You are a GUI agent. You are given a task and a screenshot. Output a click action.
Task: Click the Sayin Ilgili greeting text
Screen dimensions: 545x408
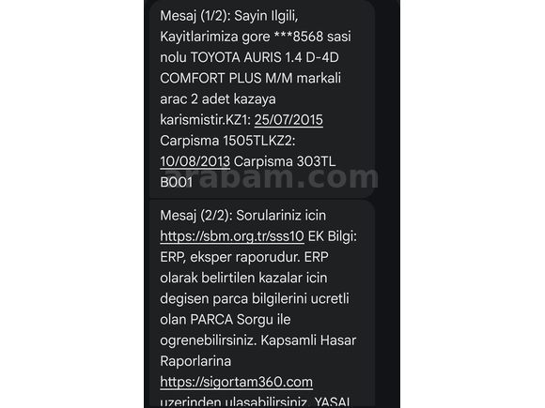point(266,16)
